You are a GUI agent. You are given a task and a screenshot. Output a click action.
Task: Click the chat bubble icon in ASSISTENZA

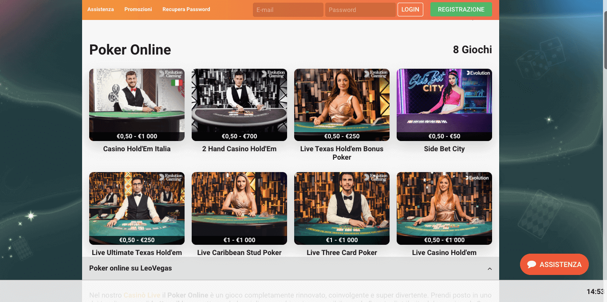pyautogui.click(x=532, y=265)
